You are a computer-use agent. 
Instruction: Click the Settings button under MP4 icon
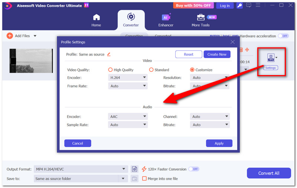[271, 68]
